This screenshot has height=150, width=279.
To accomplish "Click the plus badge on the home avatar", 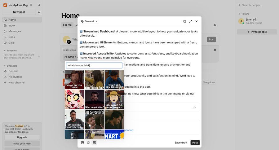I will point(69,42).
